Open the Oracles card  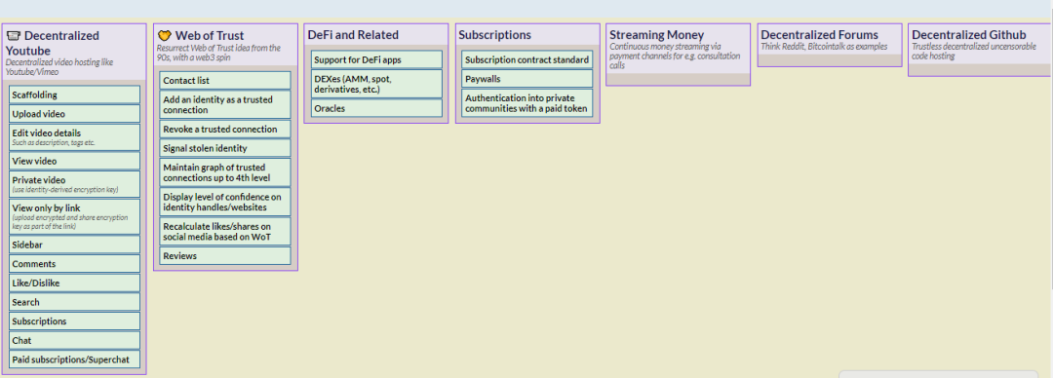(376, 108)
